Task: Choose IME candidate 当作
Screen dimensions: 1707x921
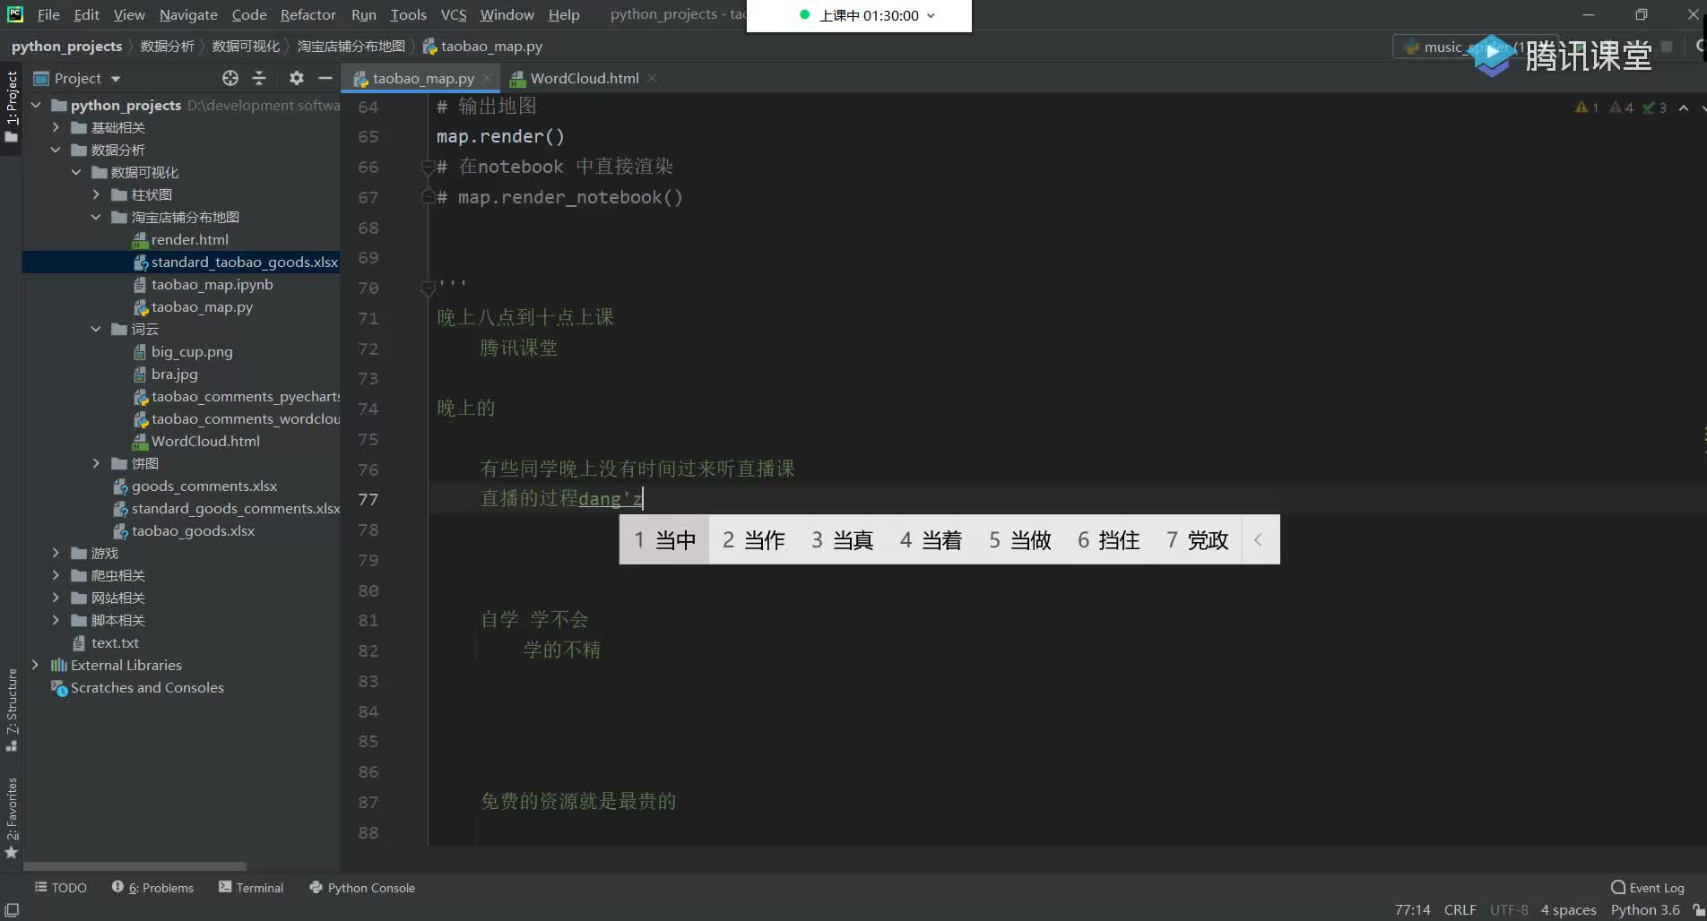Action: click(x=753, y=540)
